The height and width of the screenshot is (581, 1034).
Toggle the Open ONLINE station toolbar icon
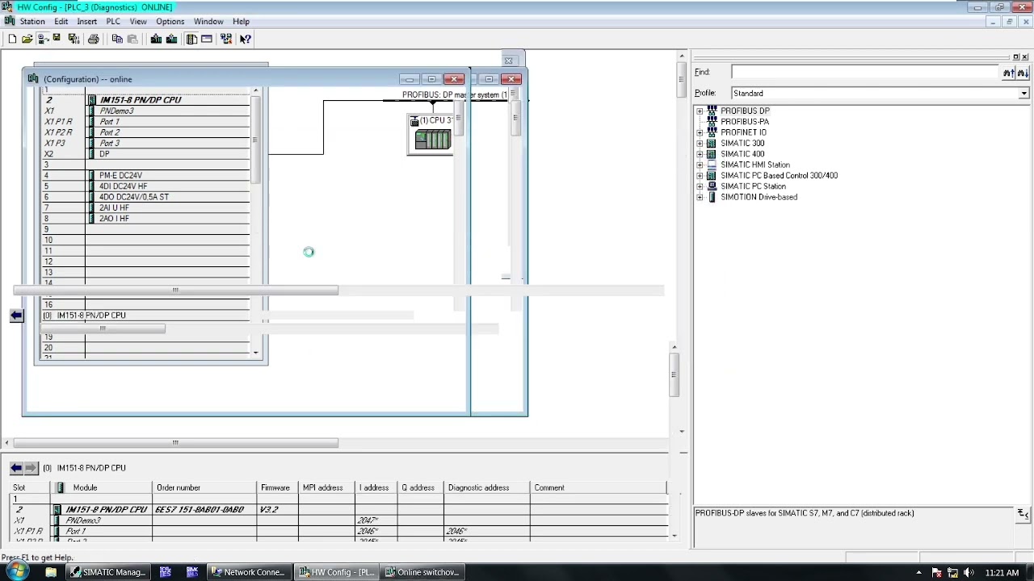pos(42,39)
